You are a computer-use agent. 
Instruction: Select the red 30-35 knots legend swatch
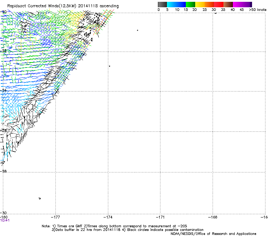pyautogui.click(x=219, y=4)
